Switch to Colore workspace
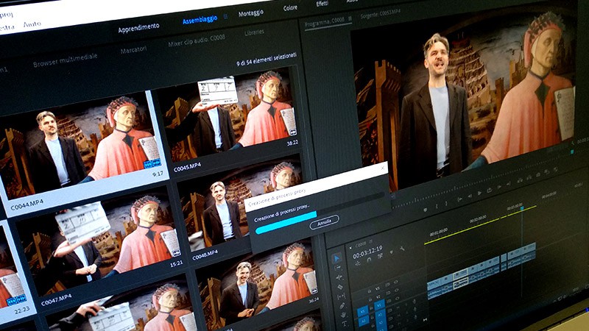The image size is (589, 331). tap(290, 8)
